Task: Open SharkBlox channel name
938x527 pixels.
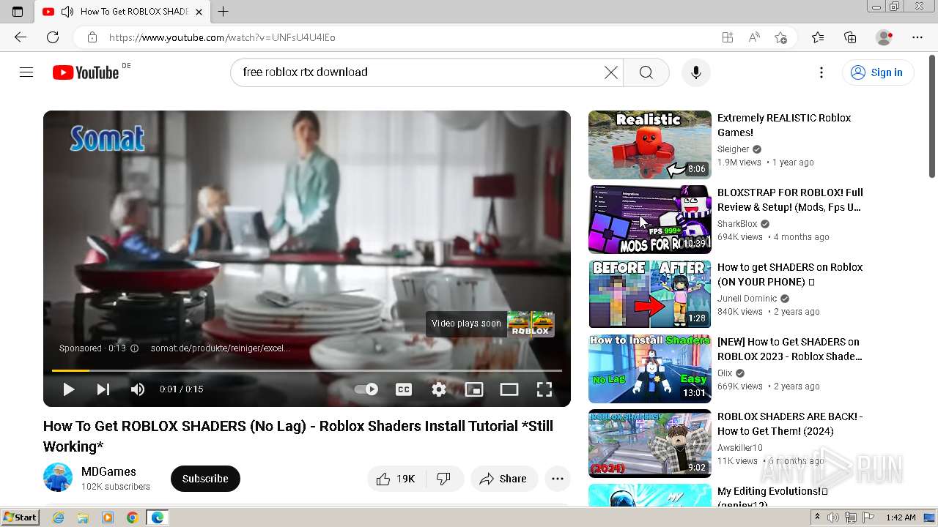Action: [x=737, y=224]
